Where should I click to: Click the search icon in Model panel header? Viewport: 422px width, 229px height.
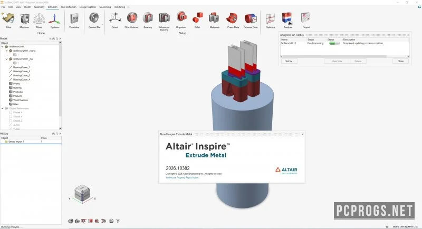[57, 38]
